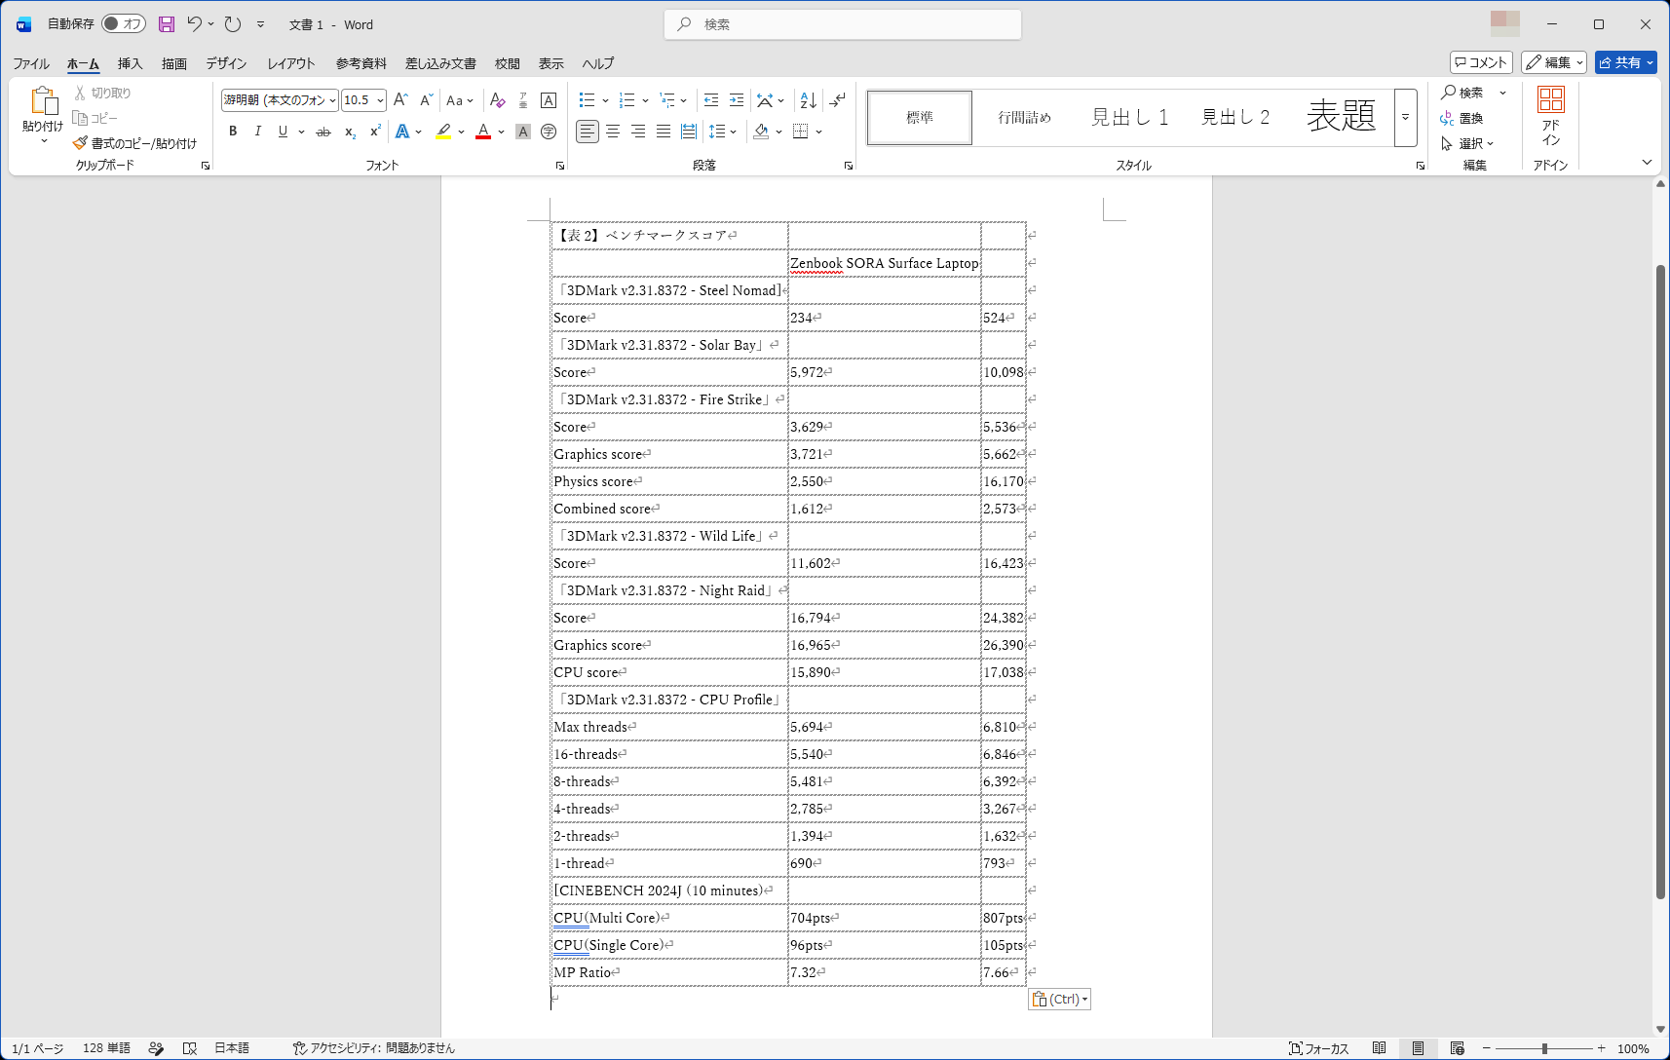This screenshot has height=1060, width=1670.
Task: Click the Sort A-Z icon
Action: (808, 99)
